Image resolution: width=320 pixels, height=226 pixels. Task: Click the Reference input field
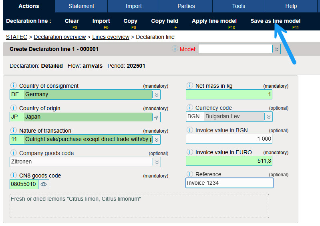(x=229, y=183)
